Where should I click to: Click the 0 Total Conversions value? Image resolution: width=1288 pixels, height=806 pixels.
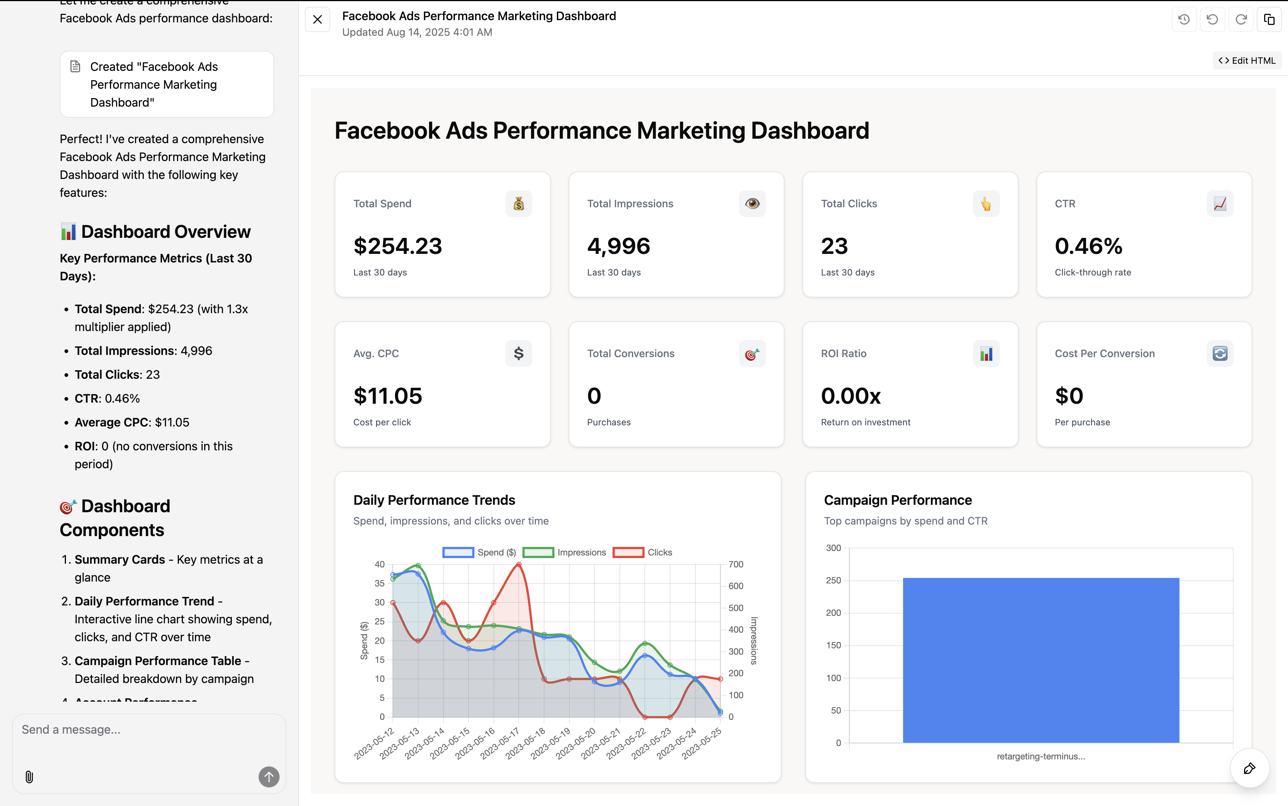tap(594, 396)
